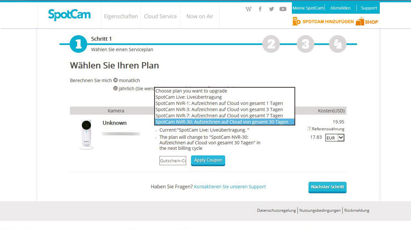This screenshot has height=230, width=411.
Task: Select SpotCam NVR-3 three-day plan
Action: pyautogui.click(x=224, y=109)
